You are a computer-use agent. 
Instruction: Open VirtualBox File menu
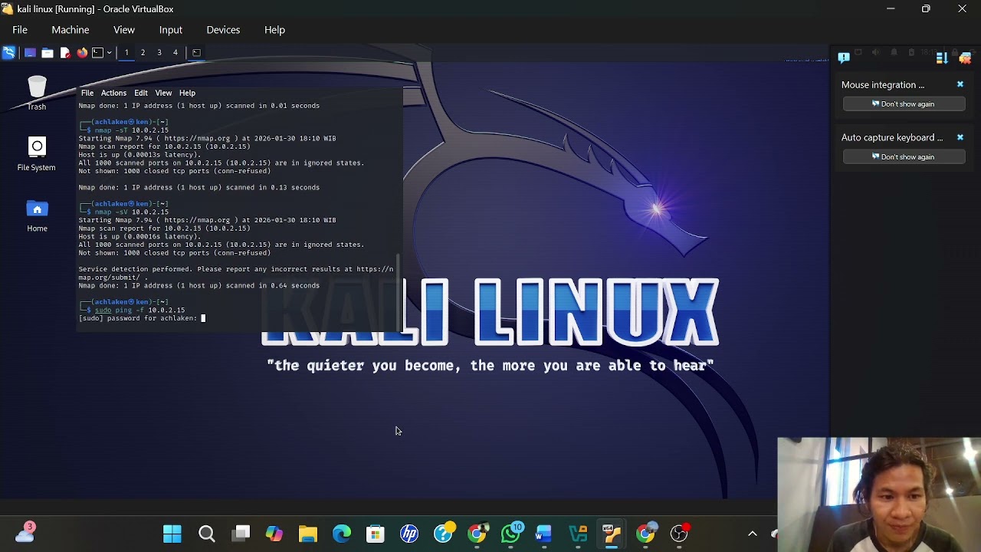pos(20,30)
